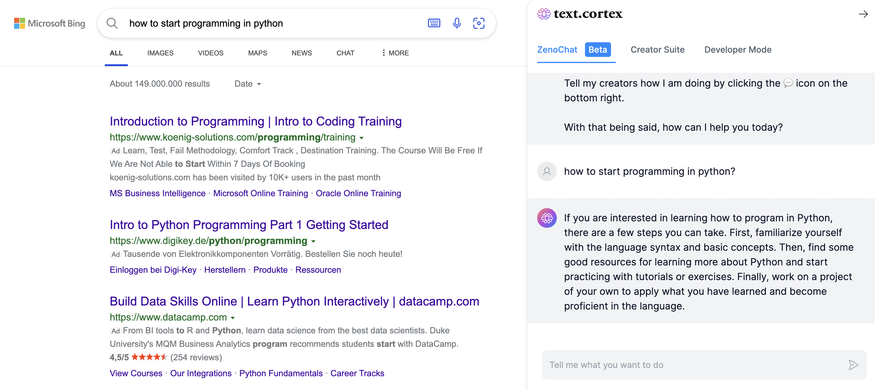This screenshot has height=390, width=875.
Task: Switch to the Creator Suite tab
Action: (657, 50)
